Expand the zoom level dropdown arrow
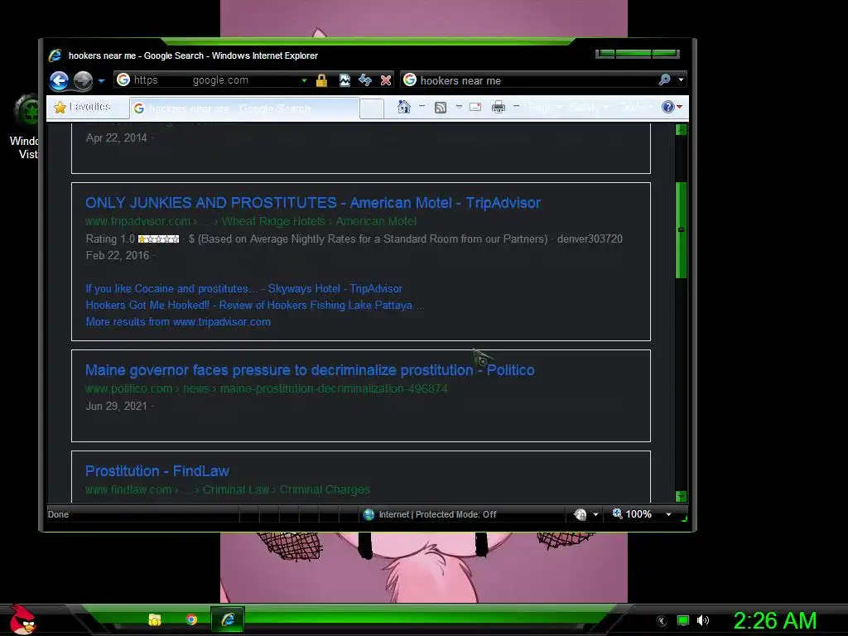Screen dimensions: 848x636 (668, 514)
